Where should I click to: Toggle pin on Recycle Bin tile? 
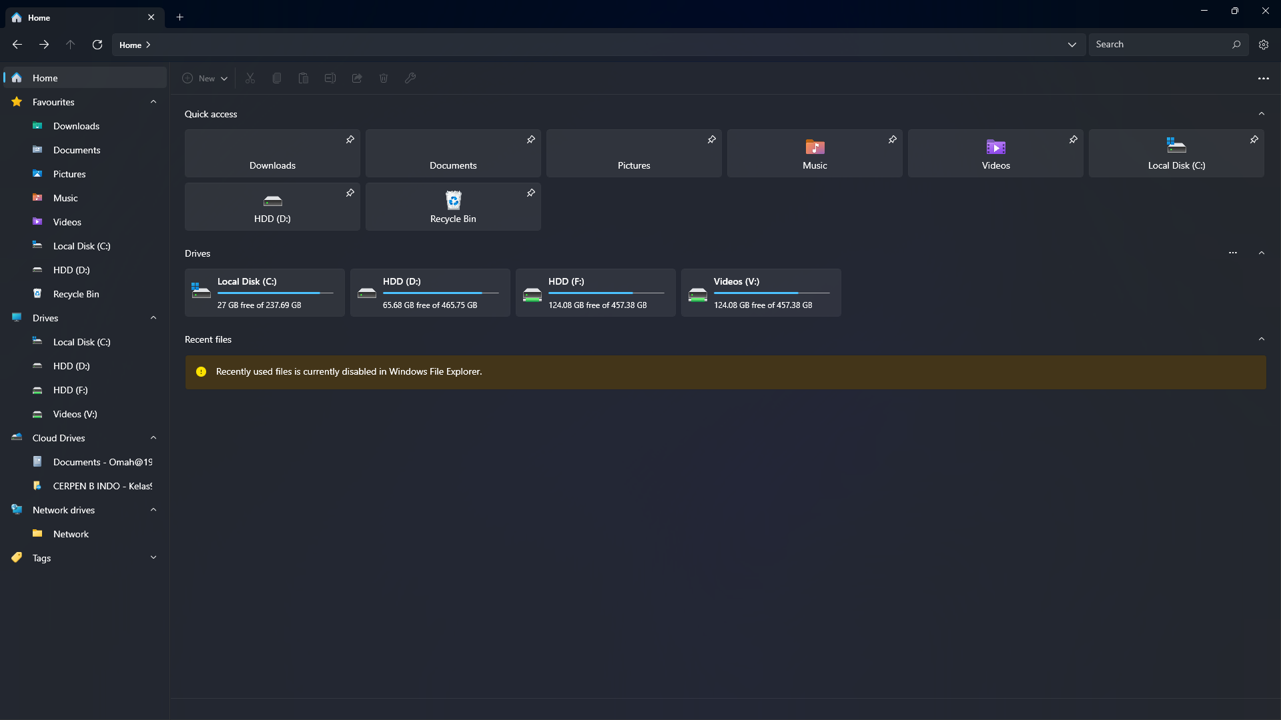pos(530,193)
